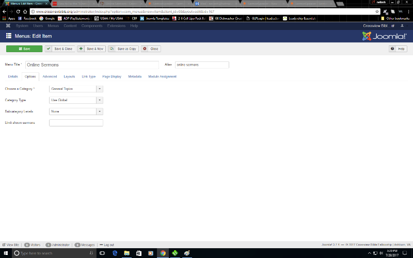Image resolution: width=413 pixels, height=258 pixels.
Task: Click the Joomla! logo in header
Action: [384, 36]
